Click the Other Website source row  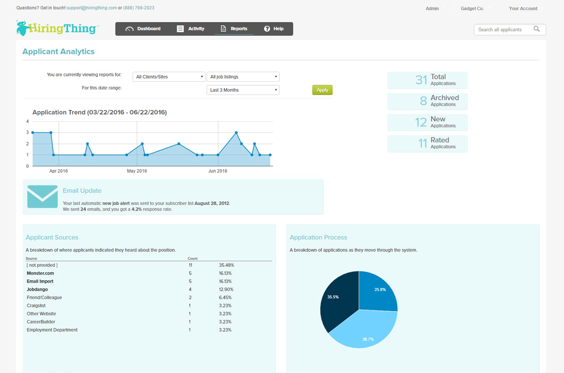pyautogui.click(x=149, y=314)
